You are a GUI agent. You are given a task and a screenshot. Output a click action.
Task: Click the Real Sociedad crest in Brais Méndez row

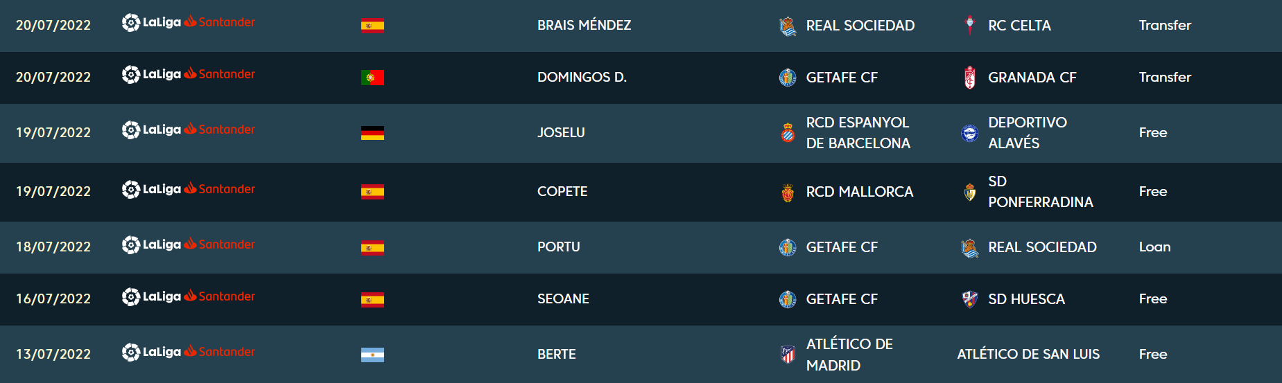(x=788, y=26)
